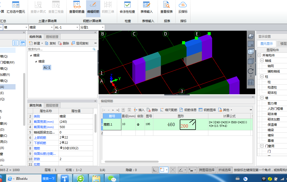Screen dimensions: 287x182
Task: Click 新建 component button
Action: [x=36, y=43]
